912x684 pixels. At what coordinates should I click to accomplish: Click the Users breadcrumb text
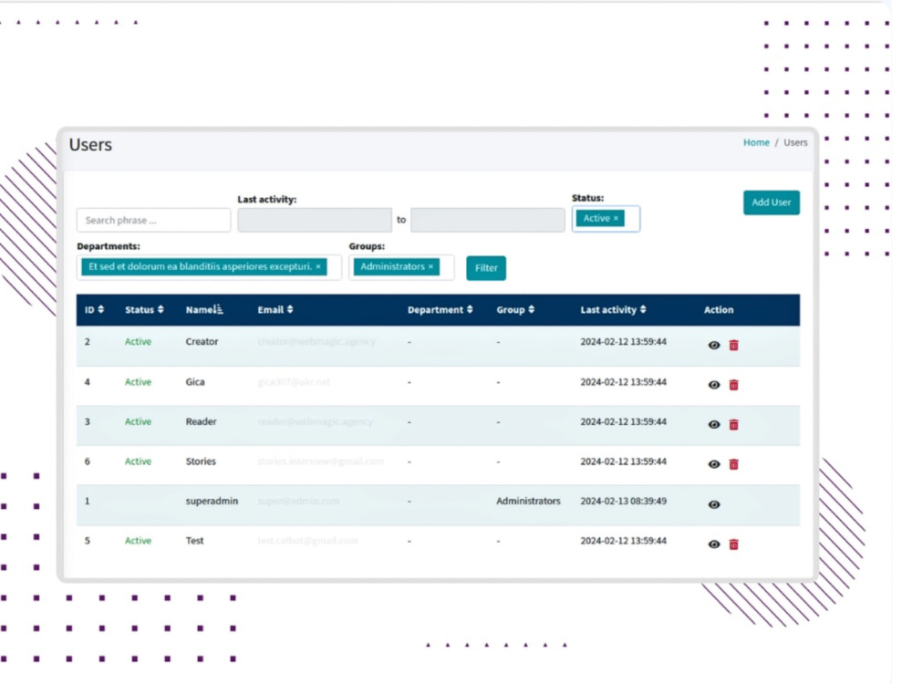(x=795, y=142)
